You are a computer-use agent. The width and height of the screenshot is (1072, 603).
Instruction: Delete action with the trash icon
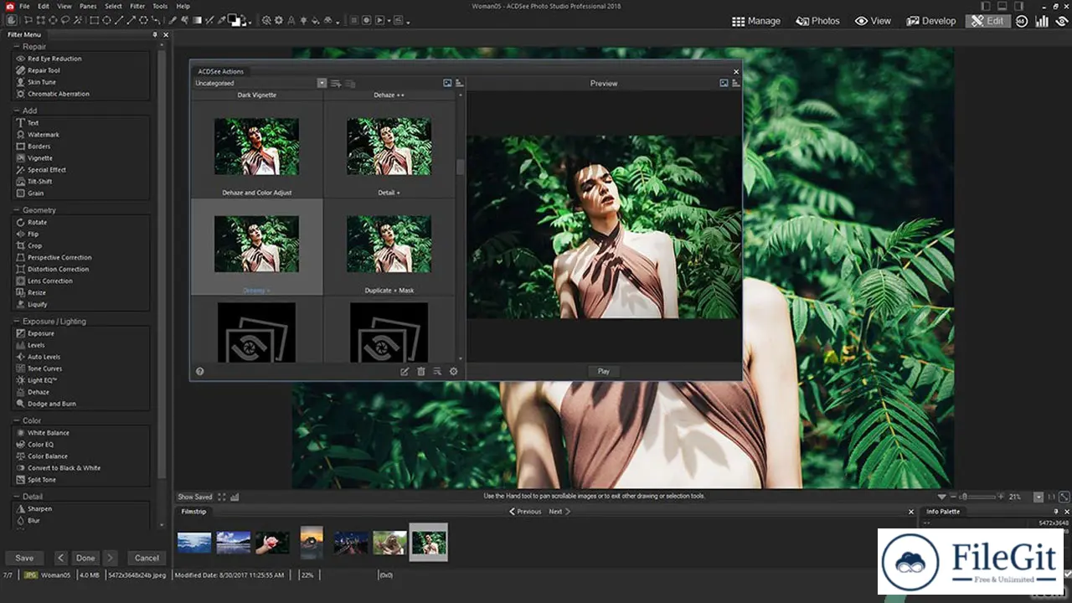421,371
